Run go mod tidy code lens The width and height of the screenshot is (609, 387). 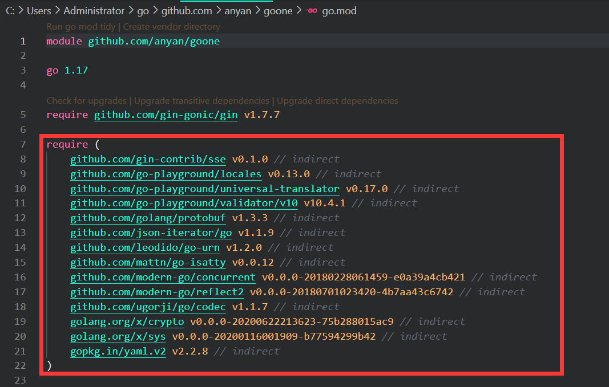point(81,27)
